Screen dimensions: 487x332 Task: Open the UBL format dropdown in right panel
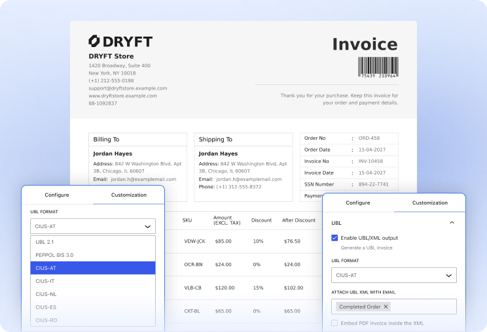pos(394,275)
